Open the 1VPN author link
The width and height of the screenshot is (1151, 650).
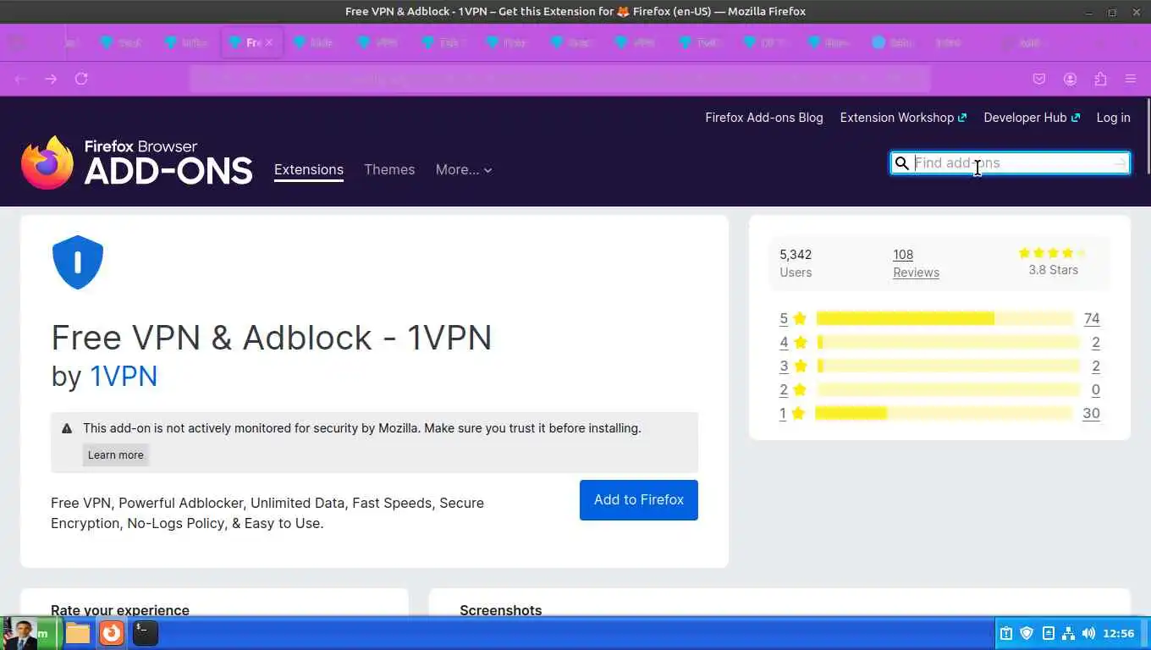click(124, 376)
